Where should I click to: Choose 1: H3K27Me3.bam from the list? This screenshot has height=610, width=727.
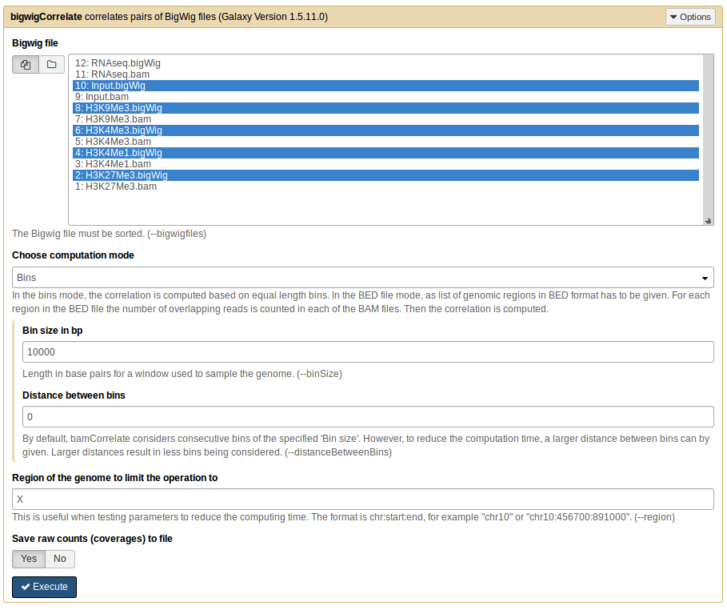[115, 187]
